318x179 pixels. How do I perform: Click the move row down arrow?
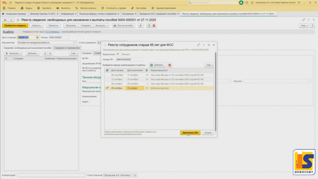click(50, 53)
